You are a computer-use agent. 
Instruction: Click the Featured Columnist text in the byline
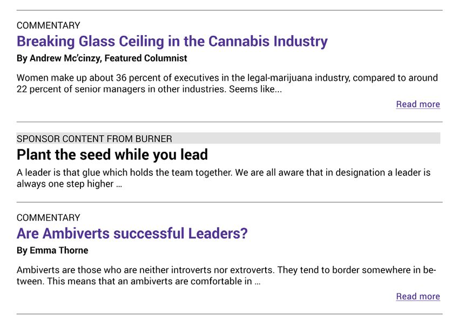click(x=146, y=58)
